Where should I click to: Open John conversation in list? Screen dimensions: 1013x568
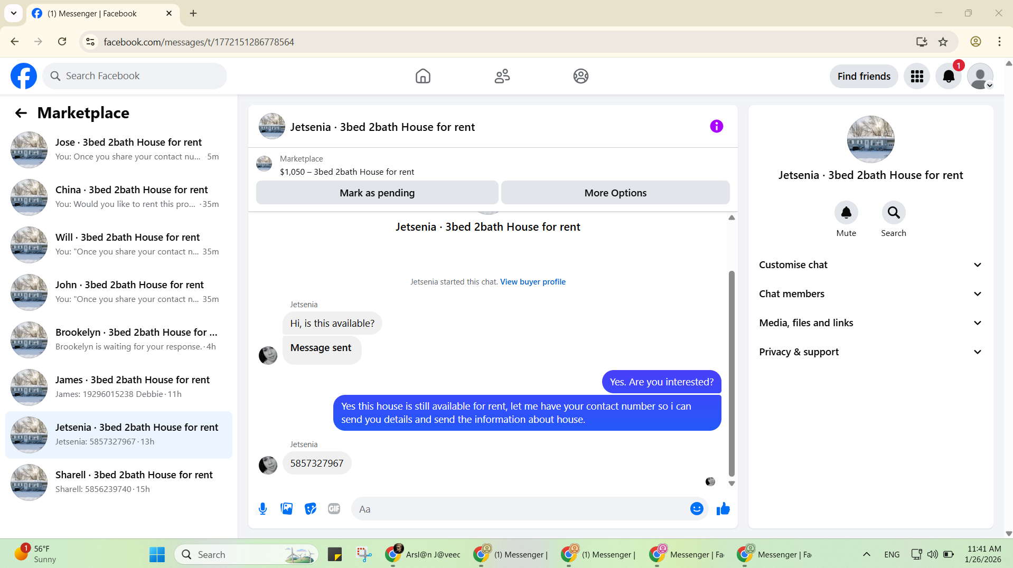pos(119,292)
